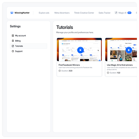This screenshot has width=139, height=139.
Task: Open the Billing section
Action: point(18,41)
